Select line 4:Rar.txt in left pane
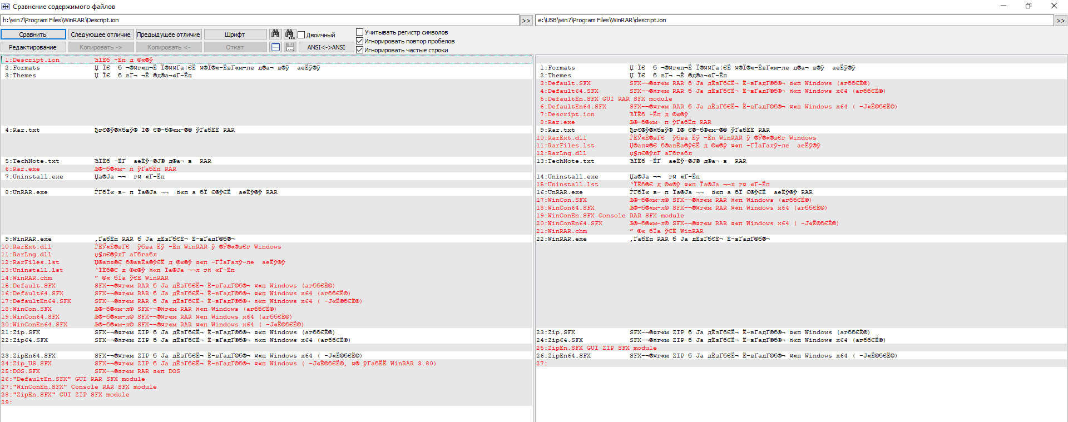The height and width of the screenshot is (422, 1068). click(266, 130)
